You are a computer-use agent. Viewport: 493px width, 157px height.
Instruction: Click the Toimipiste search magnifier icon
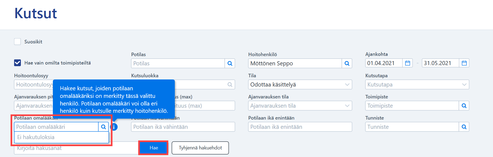464,106
